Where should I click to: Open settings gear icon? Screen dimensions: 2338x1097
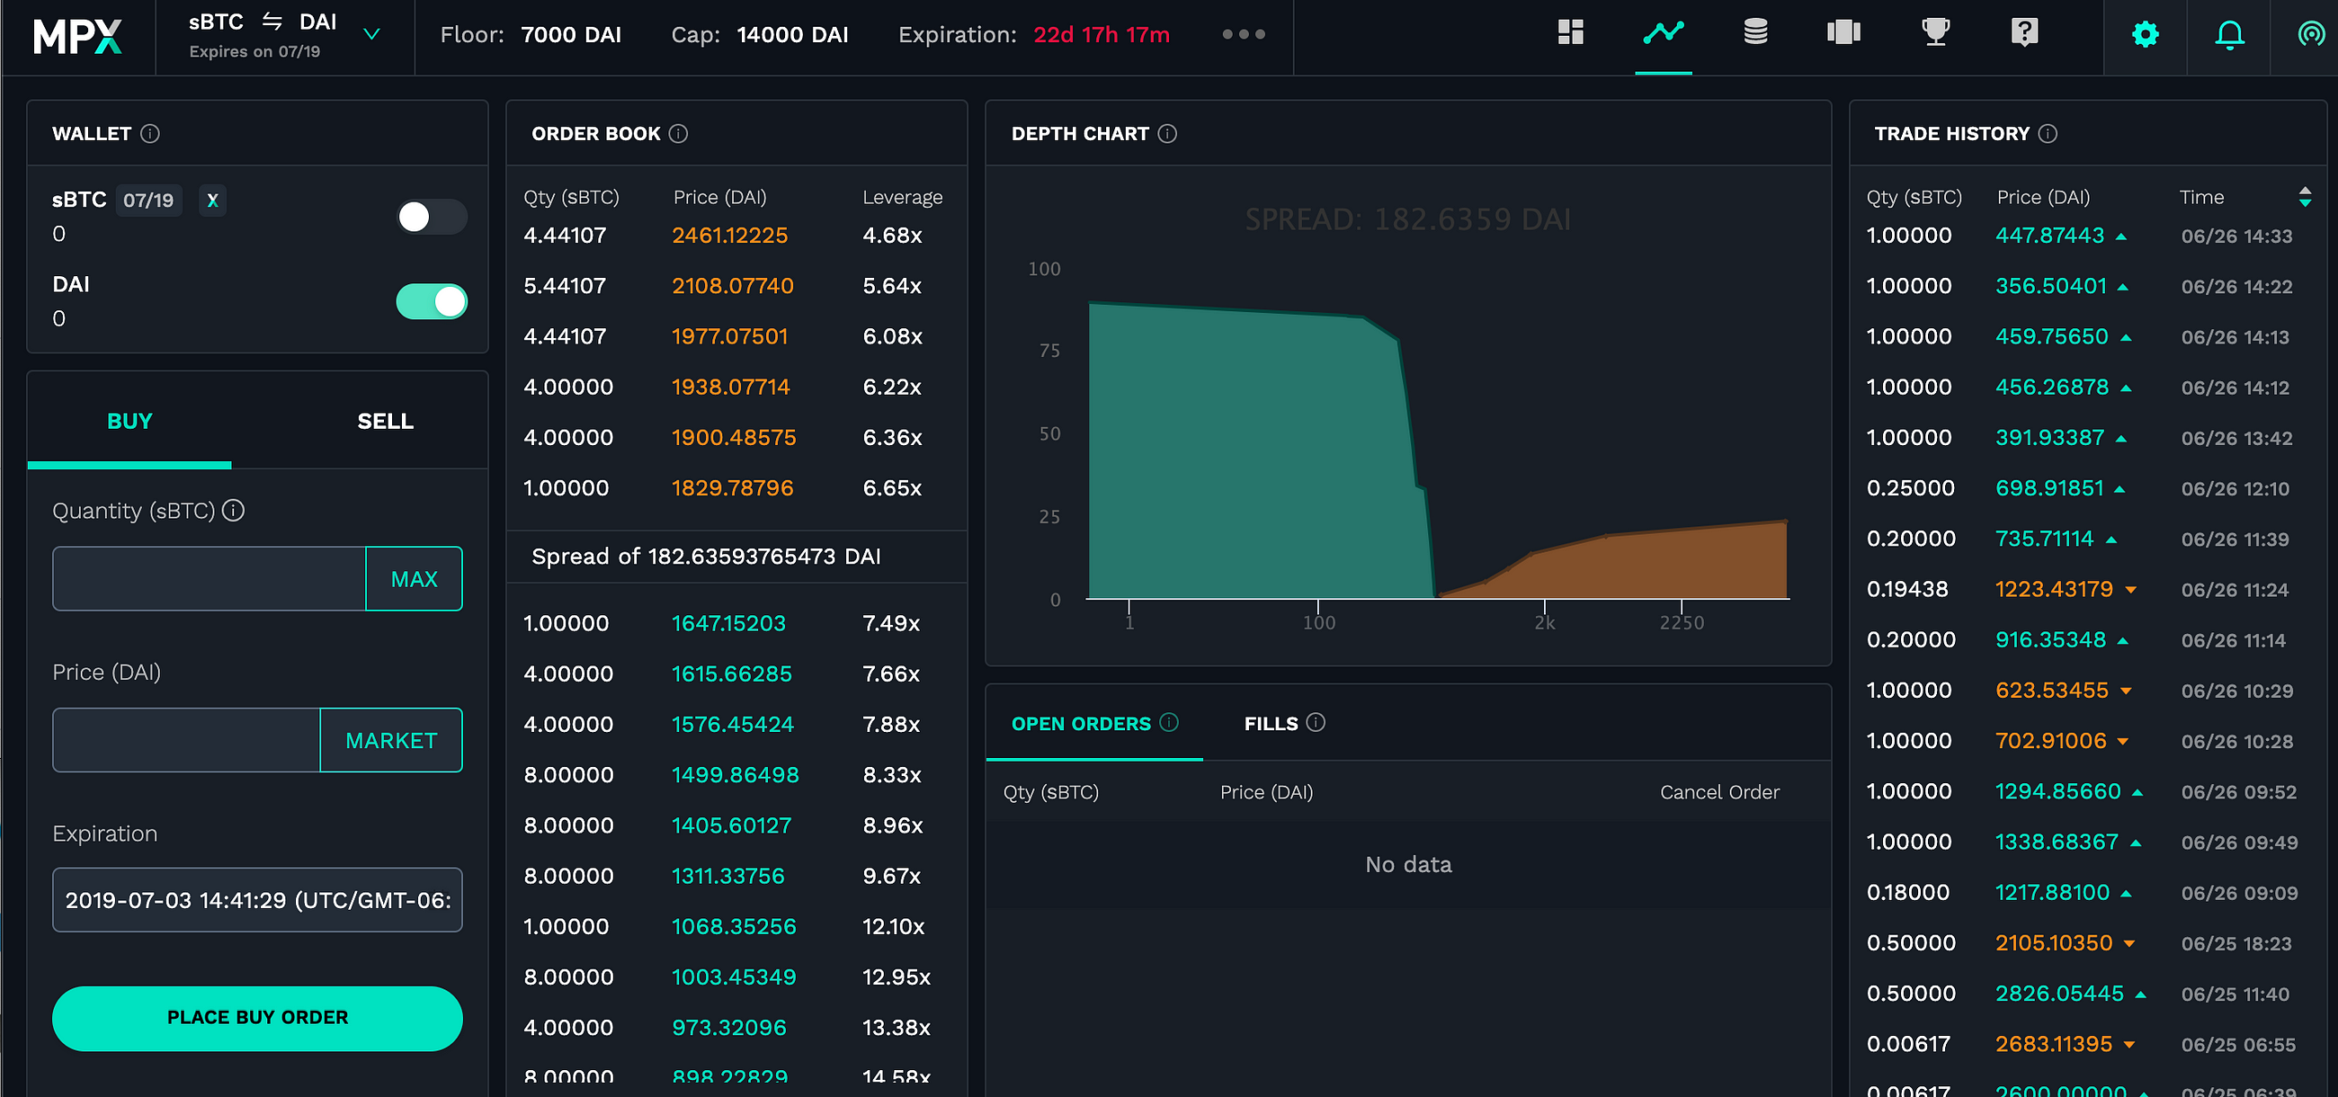(x=2145, y=35)
